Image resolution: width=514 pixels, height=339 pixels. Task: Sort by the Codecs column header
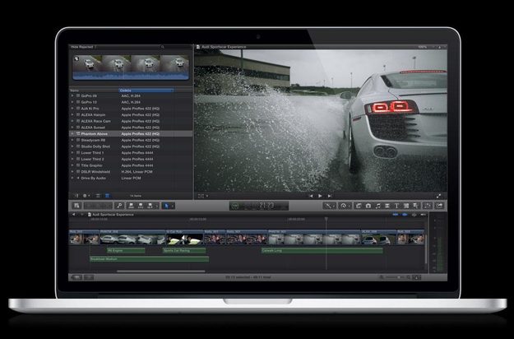point(146,91)
